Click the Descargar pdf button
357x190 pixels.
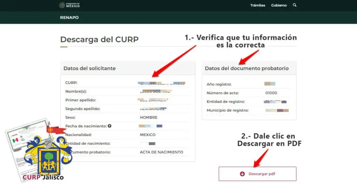point(257,174)
